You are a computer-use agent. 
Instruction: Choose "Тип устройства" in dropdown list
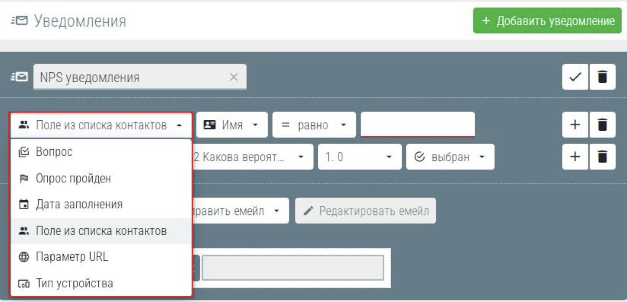[74, 284]
